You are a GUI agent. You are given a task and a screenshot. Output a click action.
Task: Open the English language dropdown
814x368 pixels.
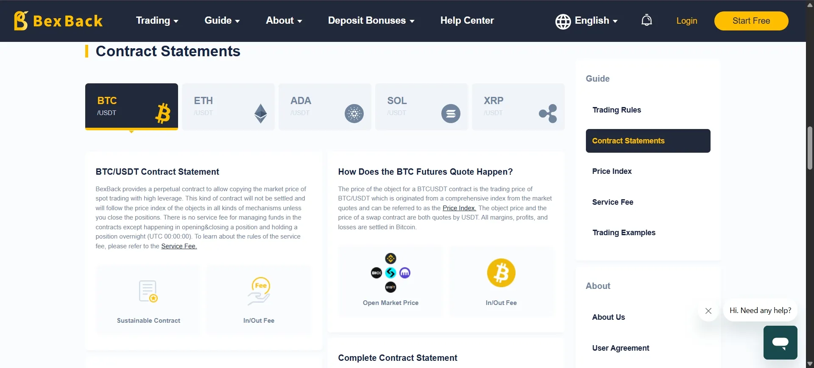596,21
